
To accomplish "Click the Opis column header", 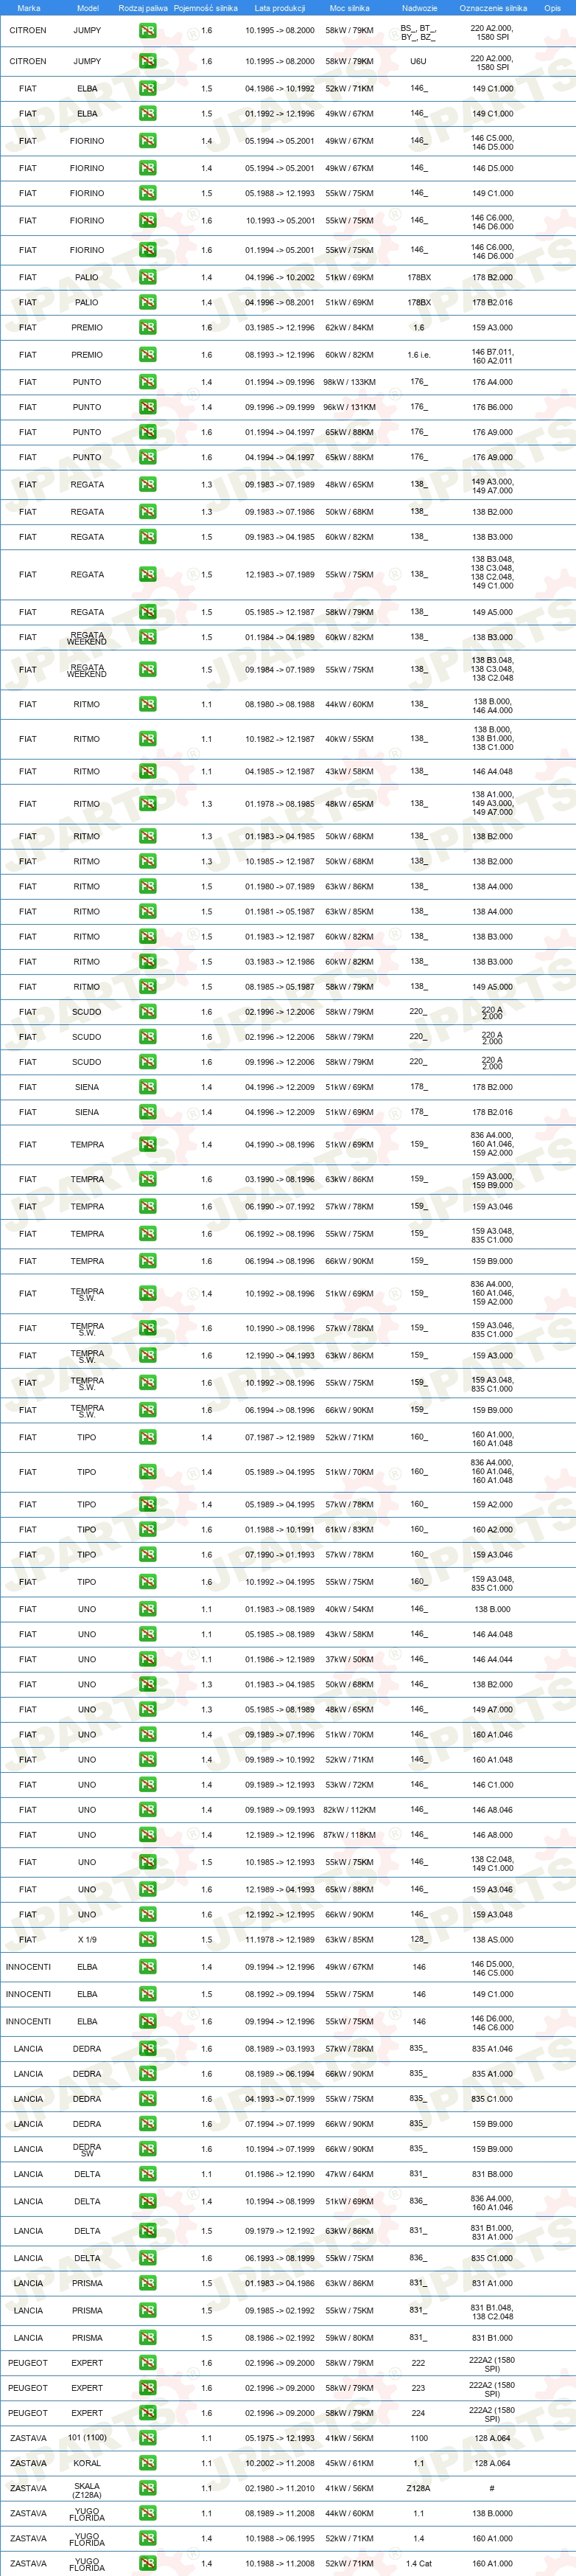I will point(552,8).
